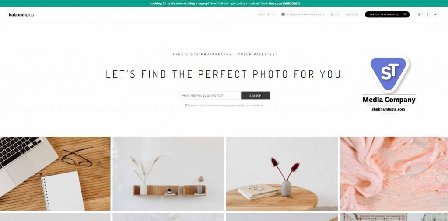Click the dark Search button
448x221 pixels.
point(255,96)
